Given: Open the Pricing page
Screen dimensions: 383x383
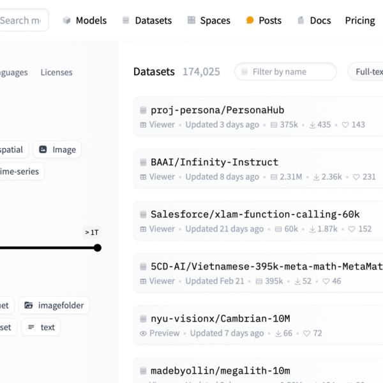Looking at the screenshot, I should (360, 20).
